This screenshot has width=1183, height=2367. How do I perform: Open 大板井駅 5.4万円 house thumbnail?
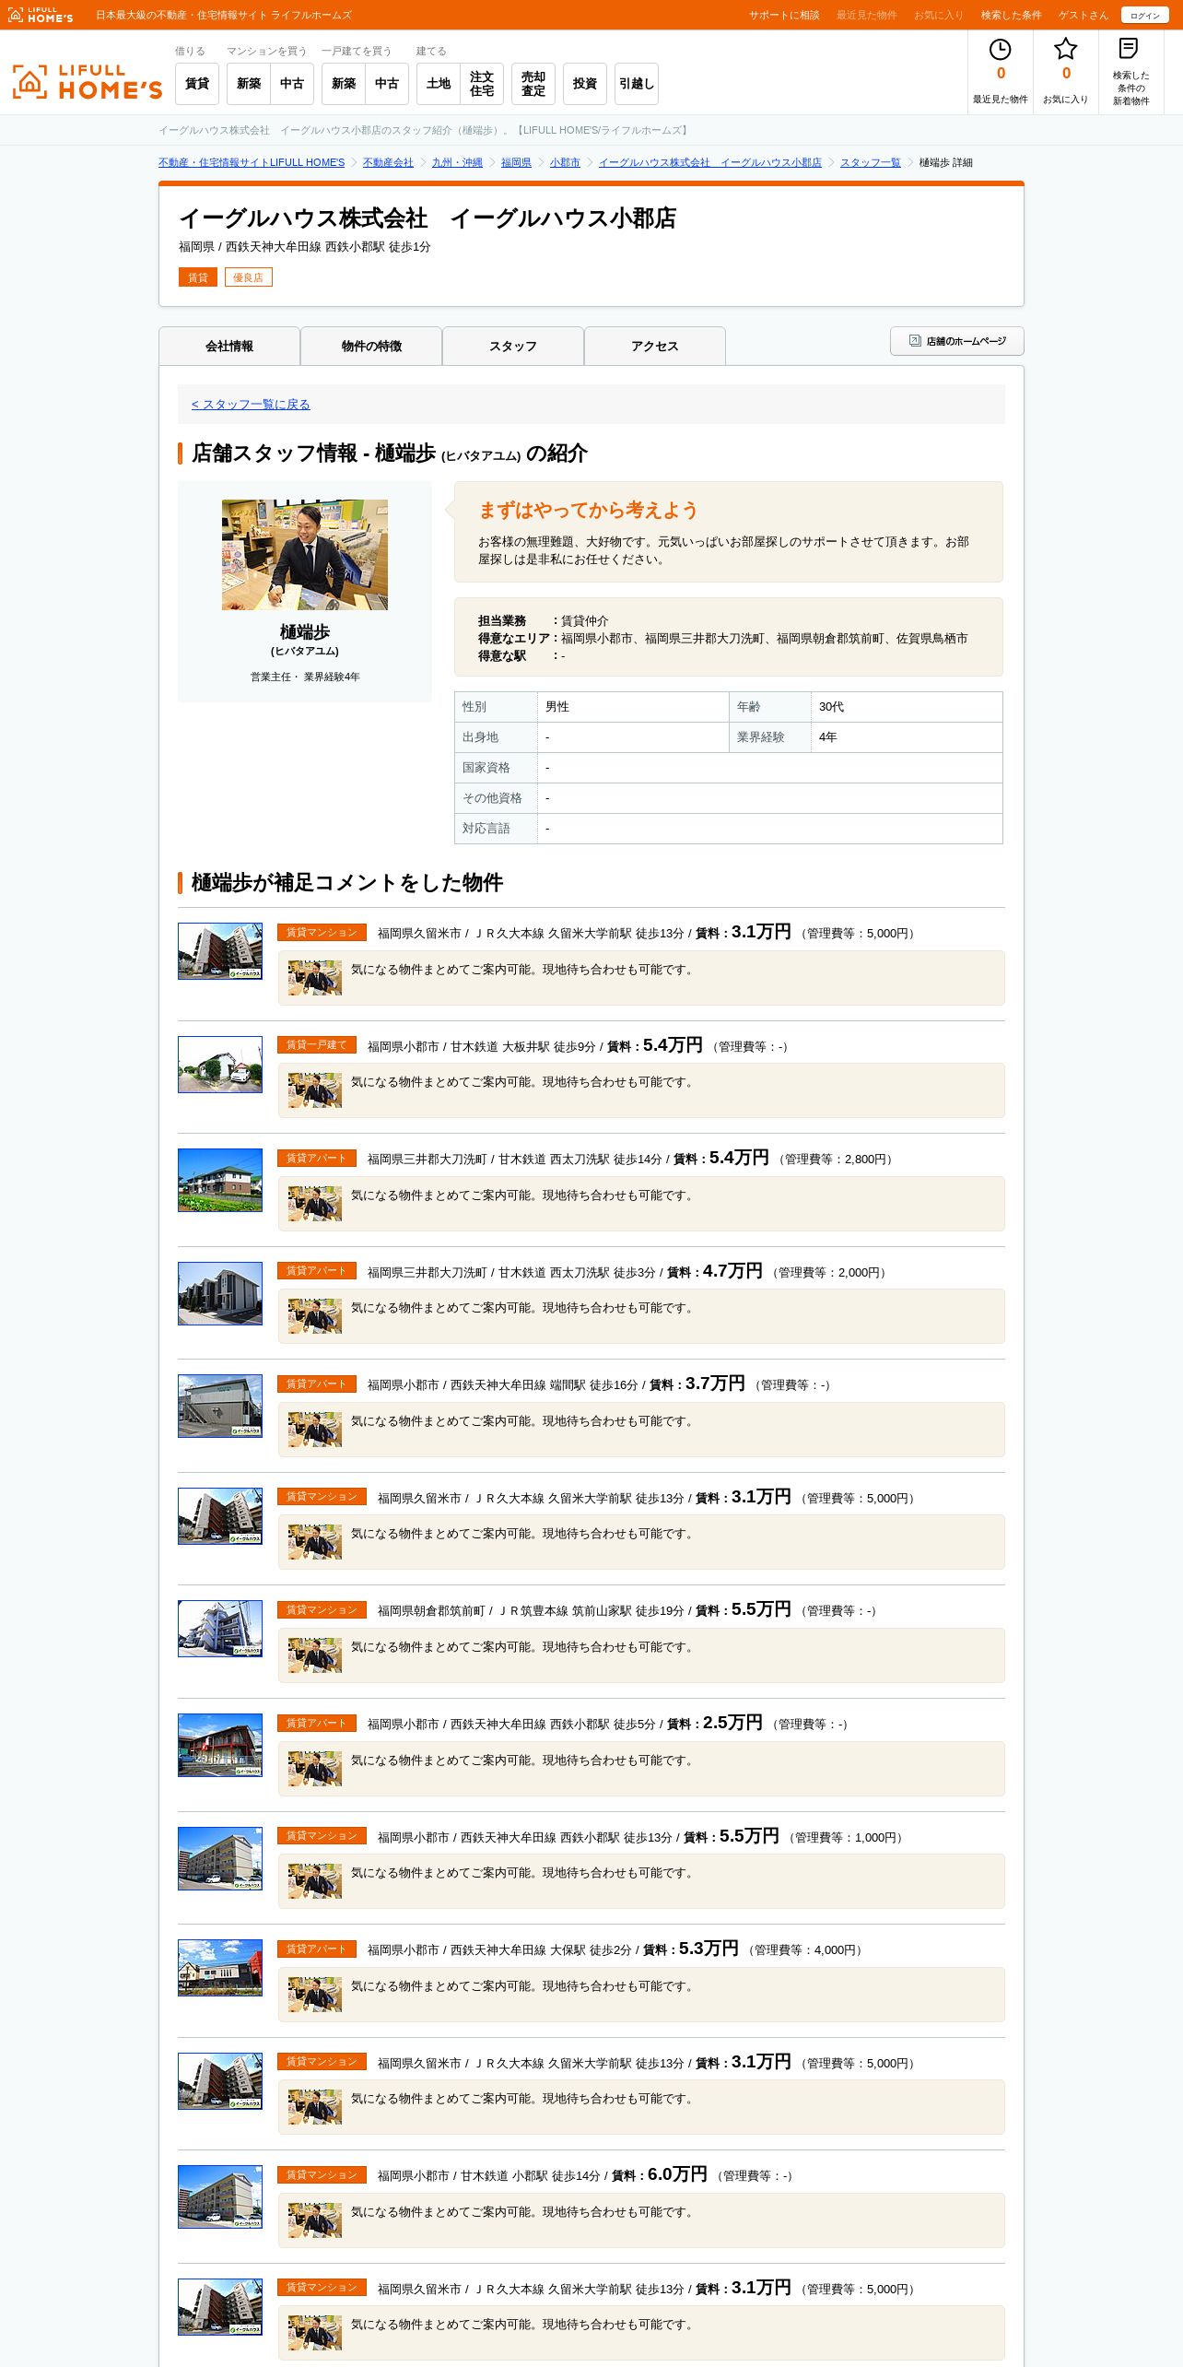pos(220,1065)
